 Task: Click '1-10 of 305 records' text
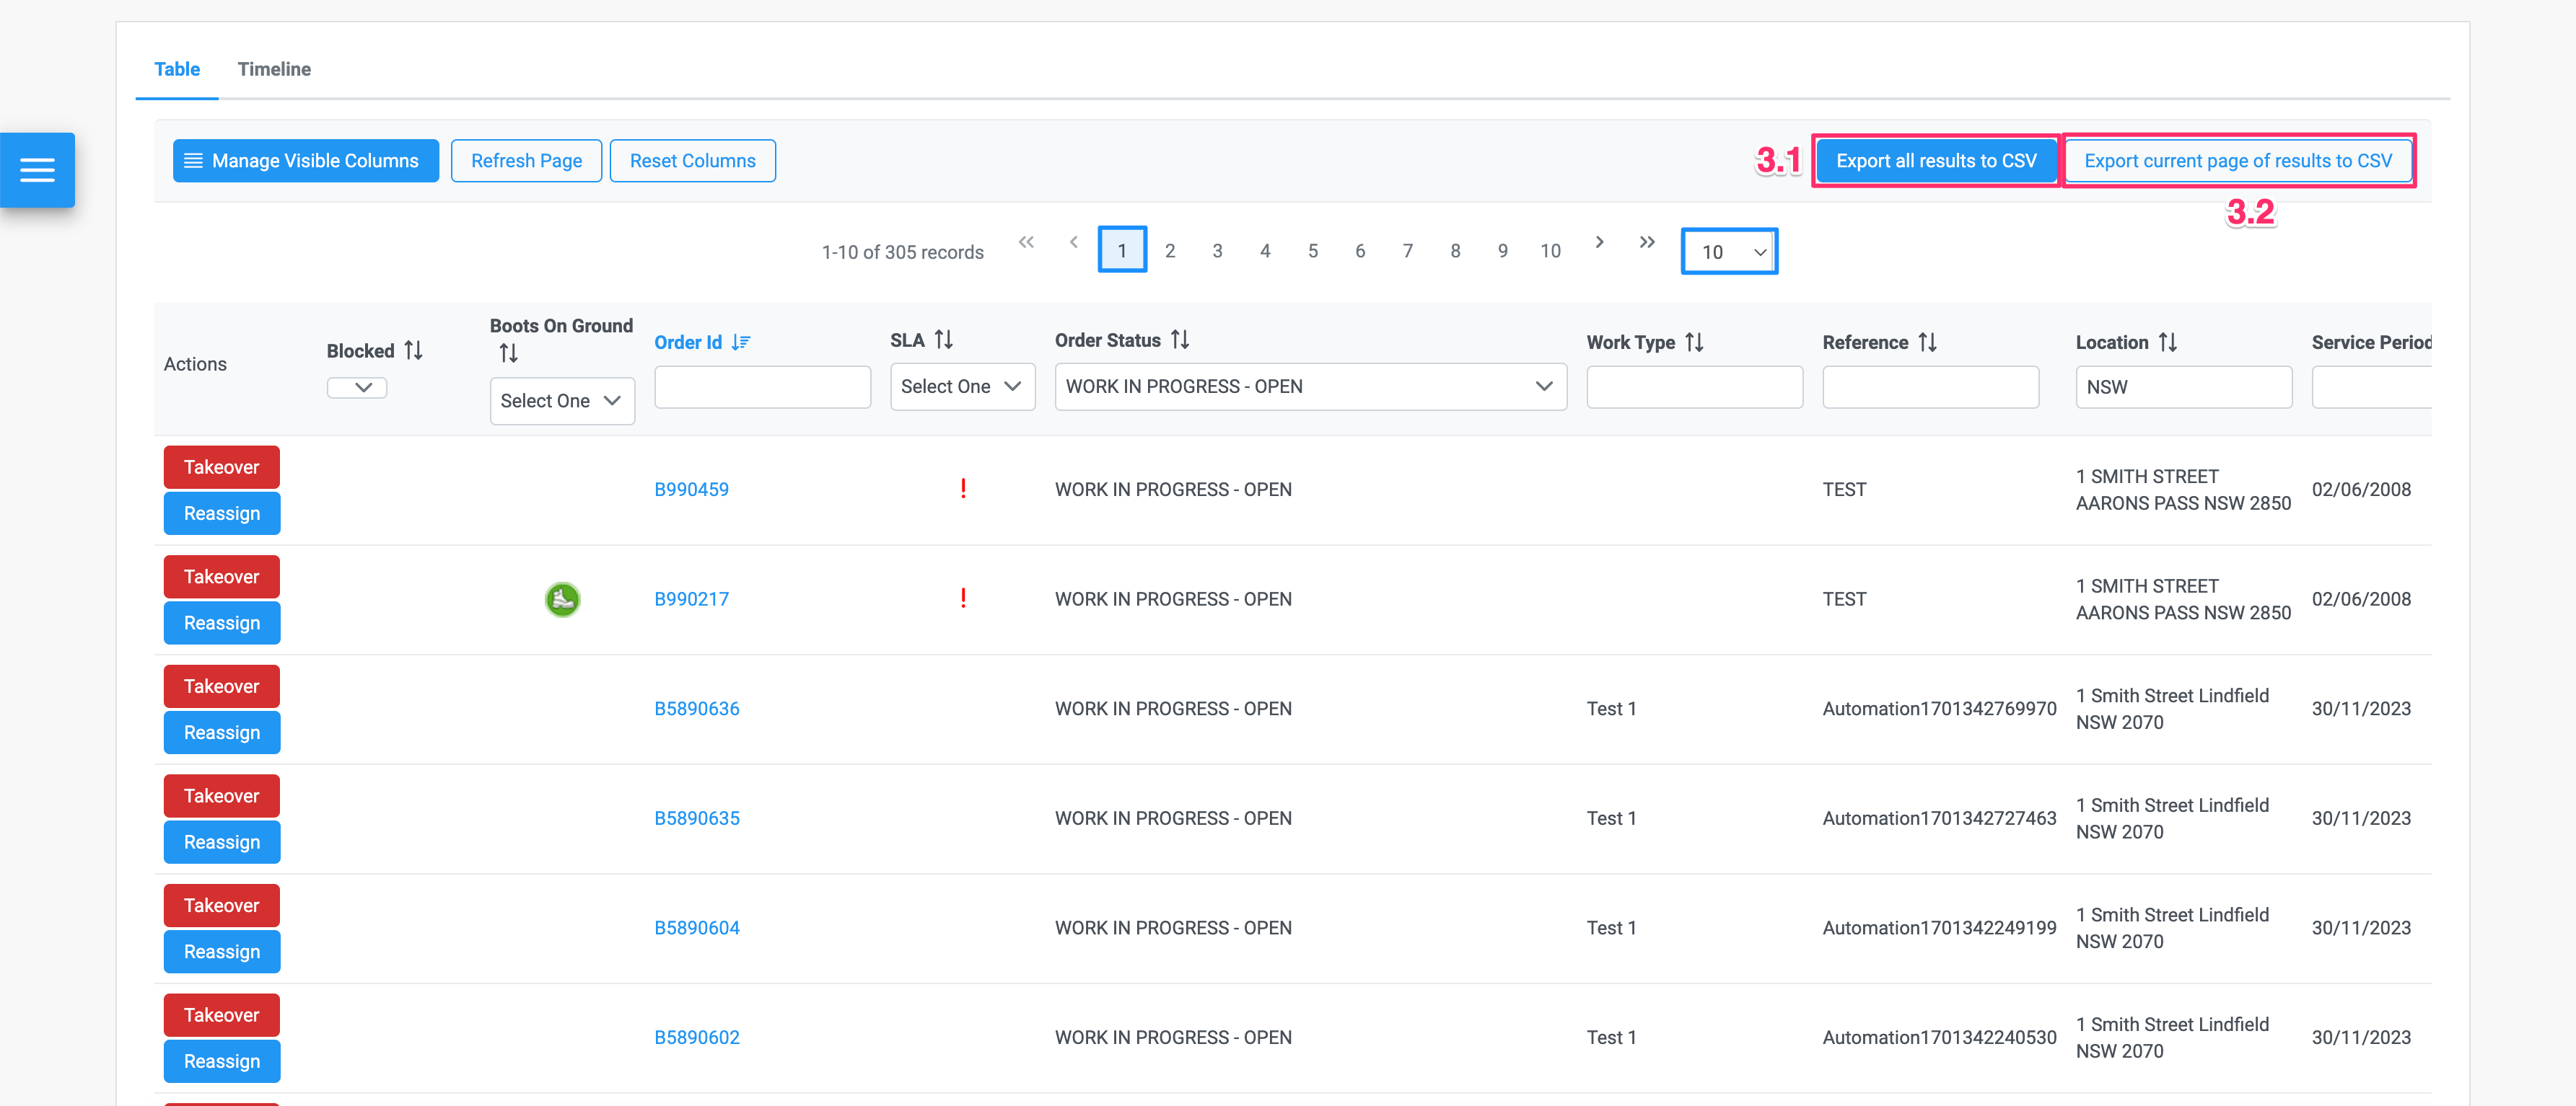[x=903, y=252]
